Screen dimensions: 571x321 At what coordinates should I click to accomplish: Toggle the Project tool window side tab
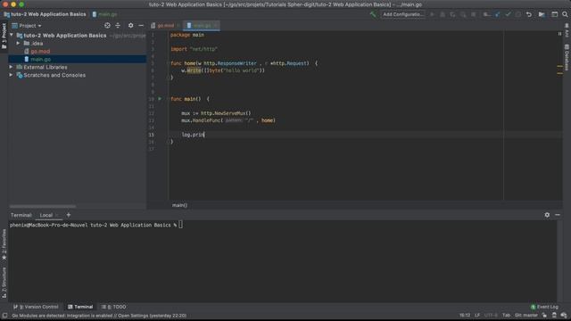tap(4, 36)
